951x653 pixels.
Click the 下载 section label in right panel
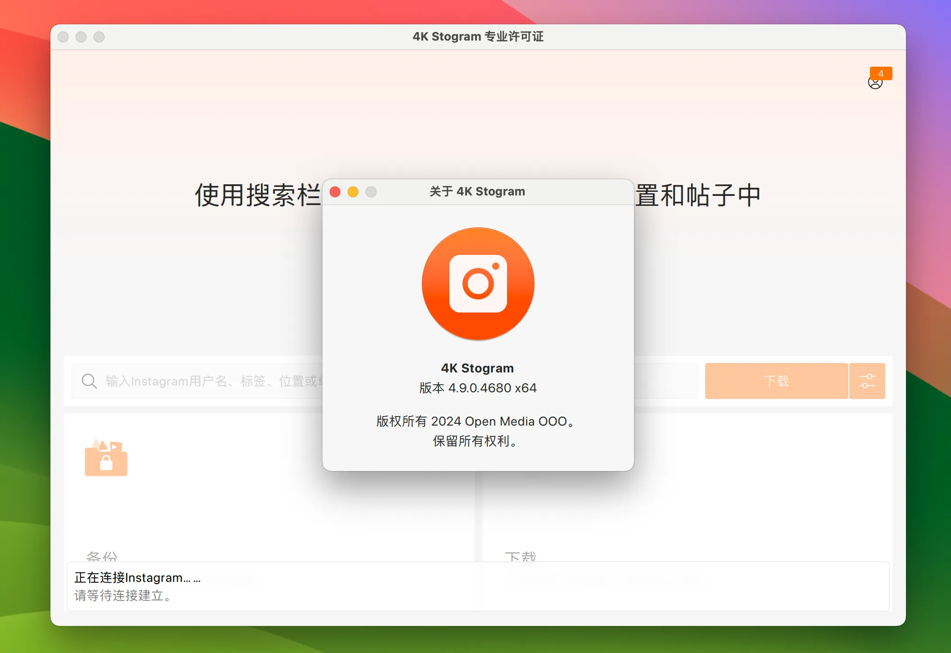[521, 556]
